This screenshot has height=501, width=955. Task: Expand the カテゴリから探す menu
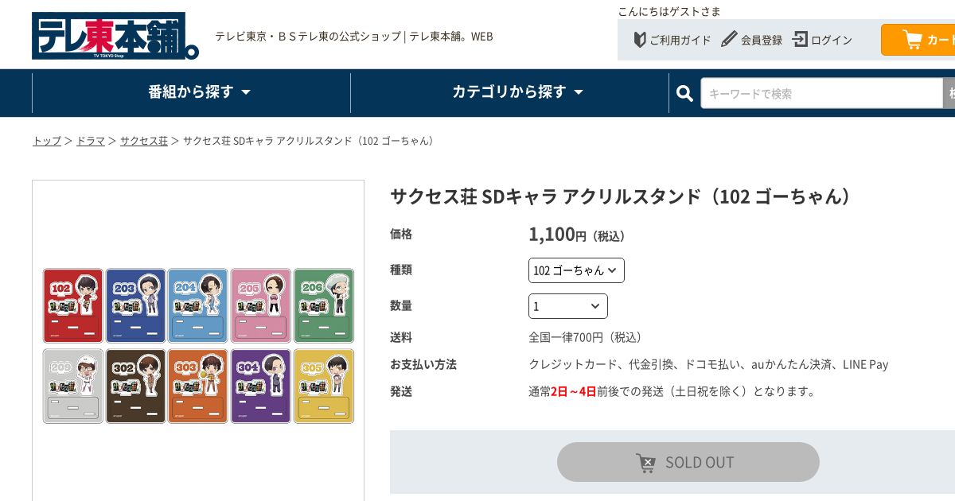(x=517, y=92)
